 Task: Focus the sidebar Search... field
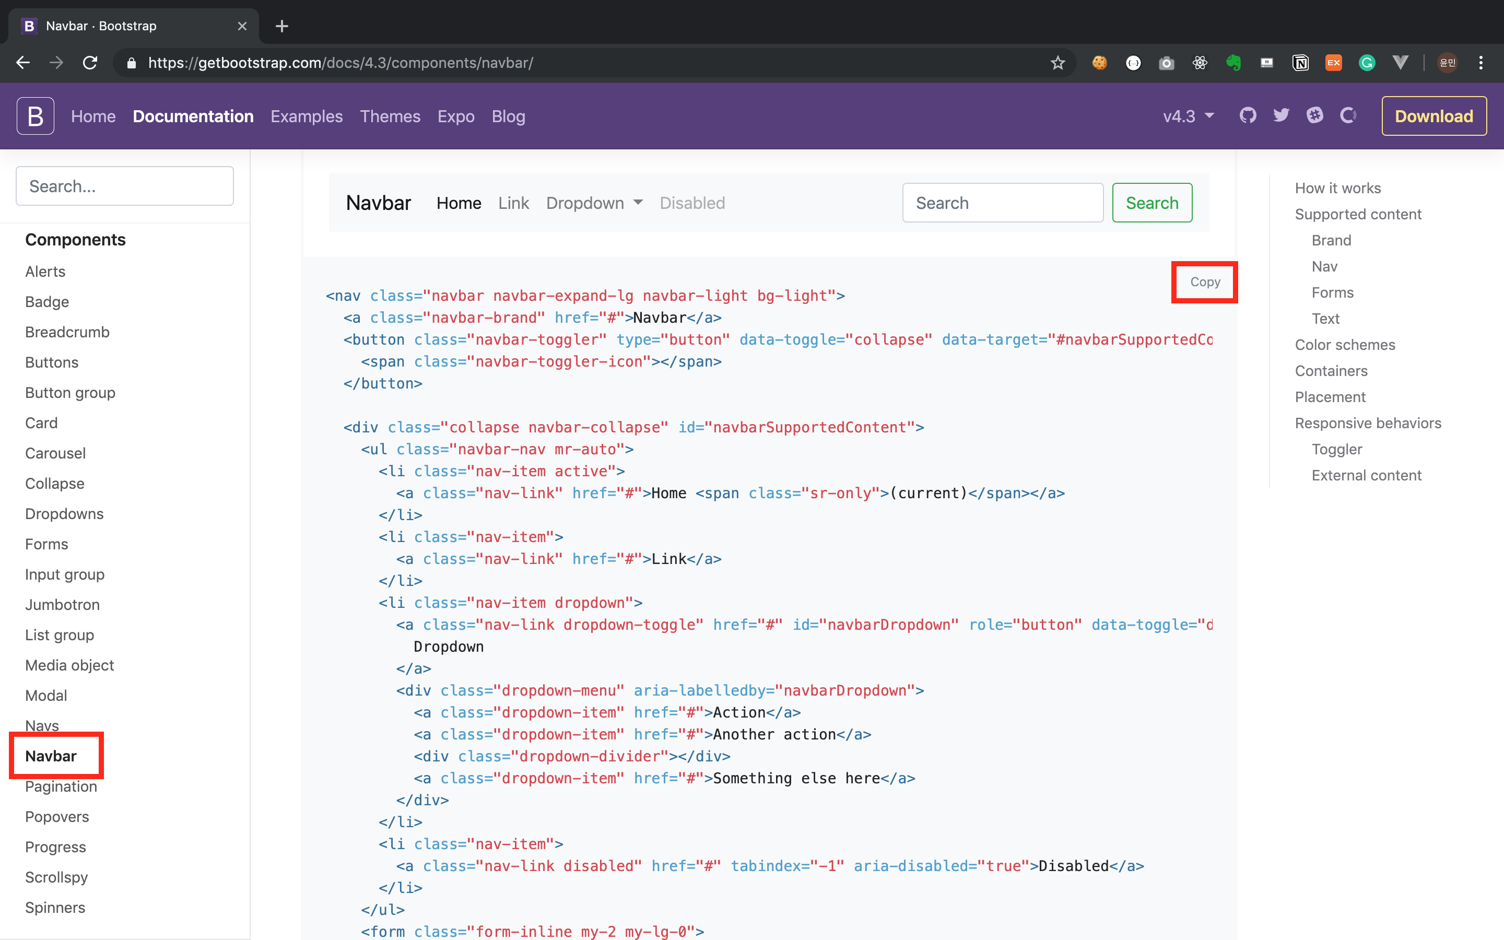click(124, 186)
